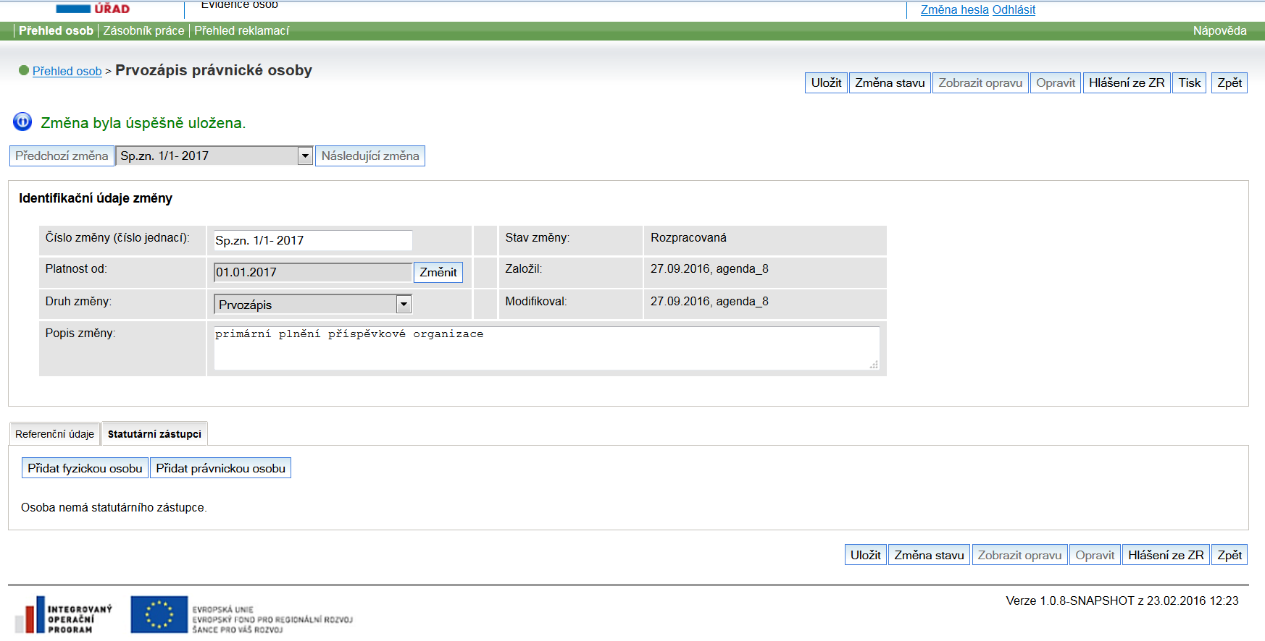1265x641 pixels.
Task: Click the Odhlásit link
Action: (1014, 9)
